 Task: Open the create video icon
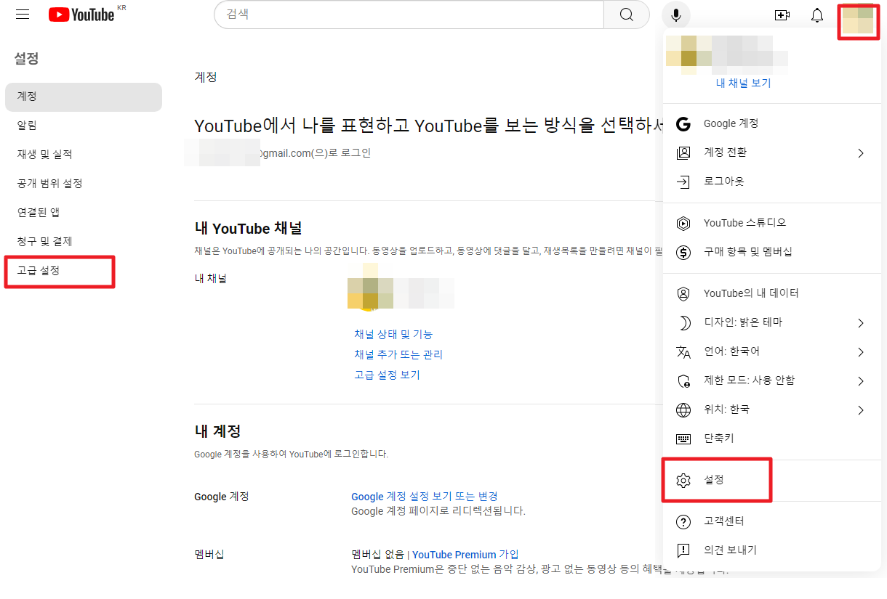[x=782, y=15]
